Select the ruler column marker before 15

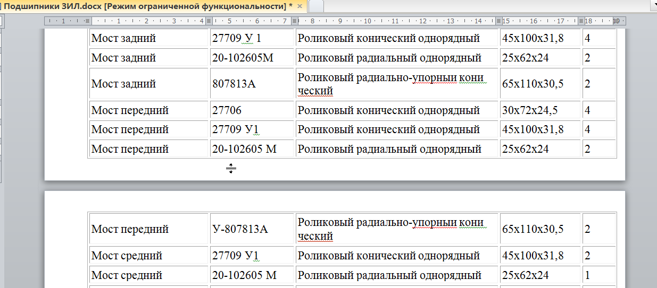(x=499, y=21)
